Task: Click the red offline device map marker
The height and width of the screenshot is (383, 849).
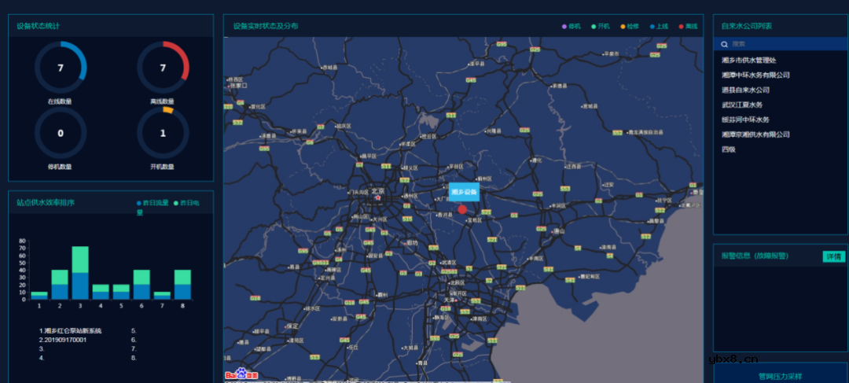Action: [462, 209]
